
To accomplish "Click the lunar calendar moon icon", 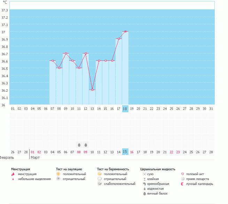I will click(182, 184).
